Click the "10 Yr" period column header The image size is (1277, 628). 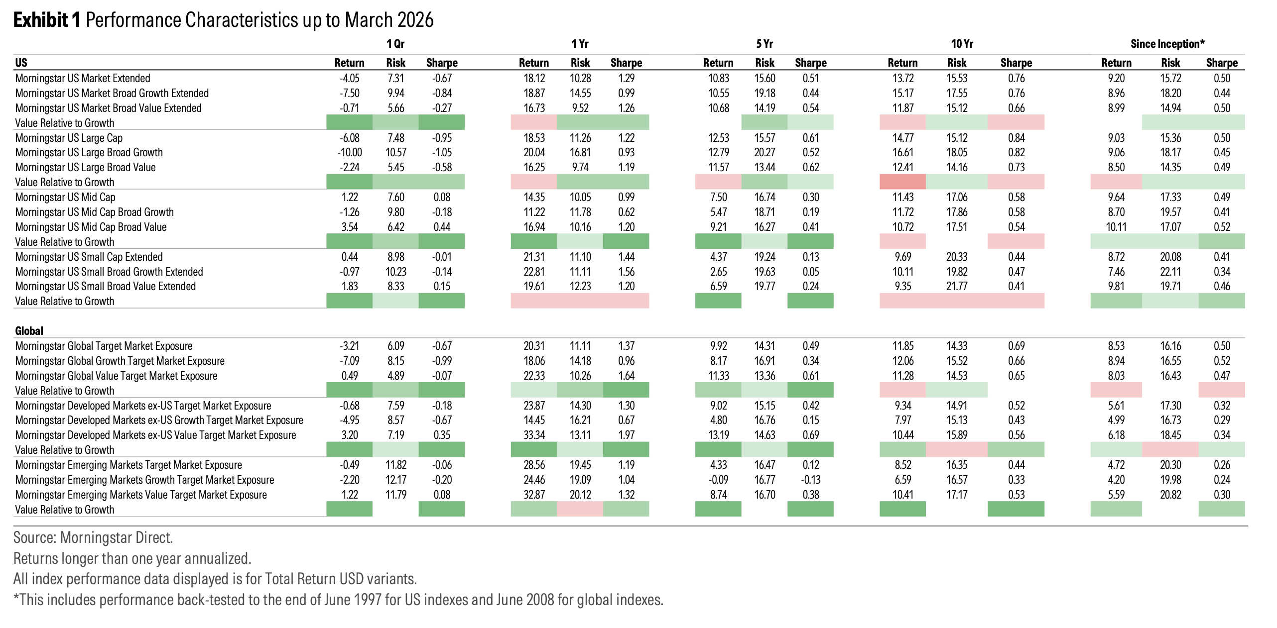pyautogui.click(x=962, y=44)
